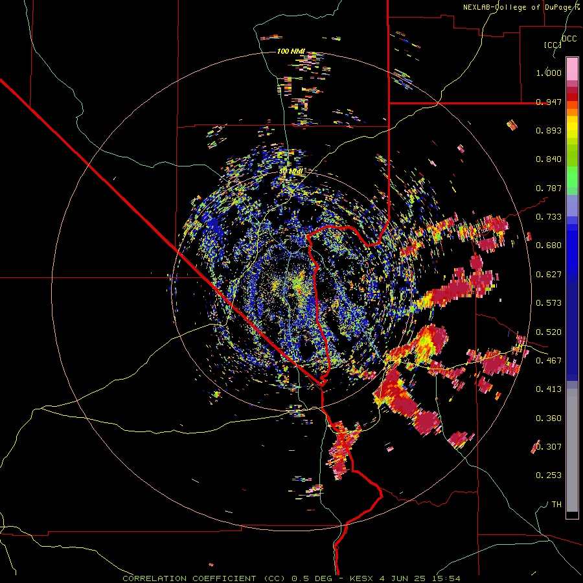
Task: Click the 0.413 scale value
Action: (549, 389)
